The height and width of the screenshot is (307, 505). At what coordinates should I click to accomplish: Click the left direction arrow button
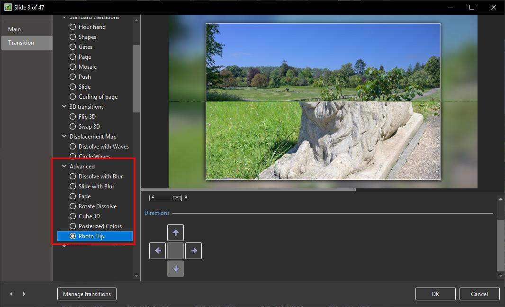[x=157, y=251]
